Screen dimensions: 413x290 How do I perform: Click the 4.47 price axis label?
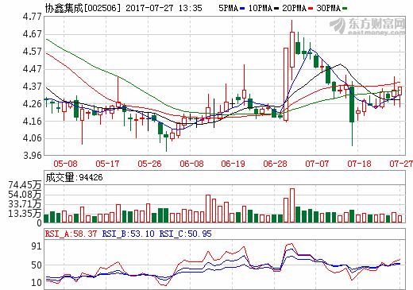[x=33, y=69]
